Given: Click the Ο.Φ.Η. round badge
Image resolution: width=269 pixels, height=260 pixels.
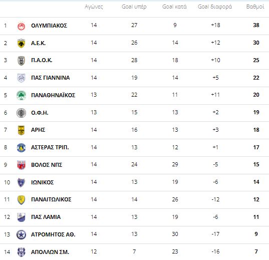Looking at the screenshot, I should coord(21,113).
